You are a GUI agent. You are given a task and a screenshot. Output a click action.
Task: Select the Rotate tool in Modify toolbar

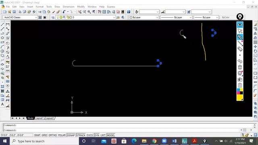(x=255, y=51)
